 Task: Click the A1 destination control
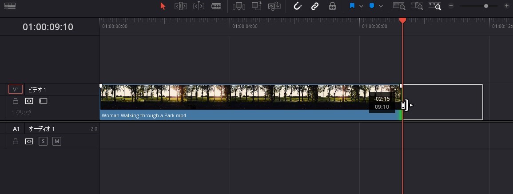[x=16, y=129]
